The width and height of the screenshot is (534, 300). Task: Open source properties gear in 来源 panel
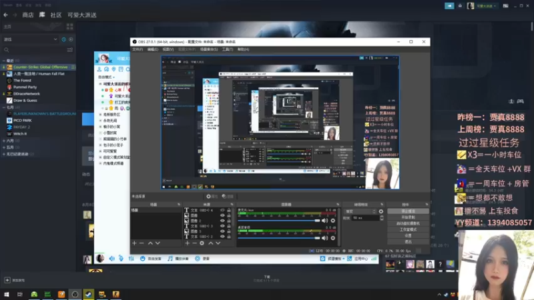(202, 243)
